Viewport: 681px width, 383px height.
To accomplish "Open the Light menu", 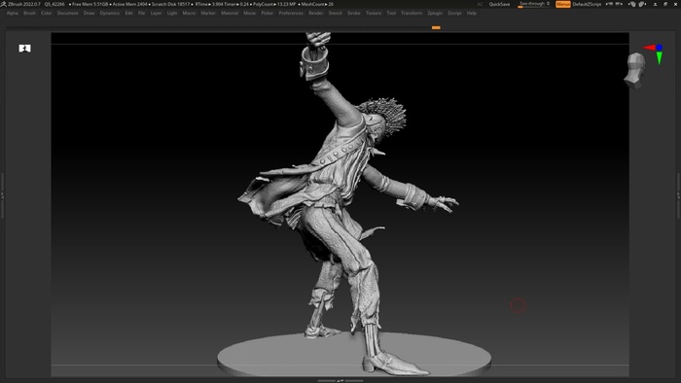I will coord(172,13).
